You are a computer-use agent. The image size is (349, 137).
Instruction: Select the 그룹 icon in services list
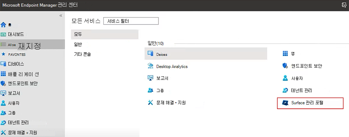(150, 90)
